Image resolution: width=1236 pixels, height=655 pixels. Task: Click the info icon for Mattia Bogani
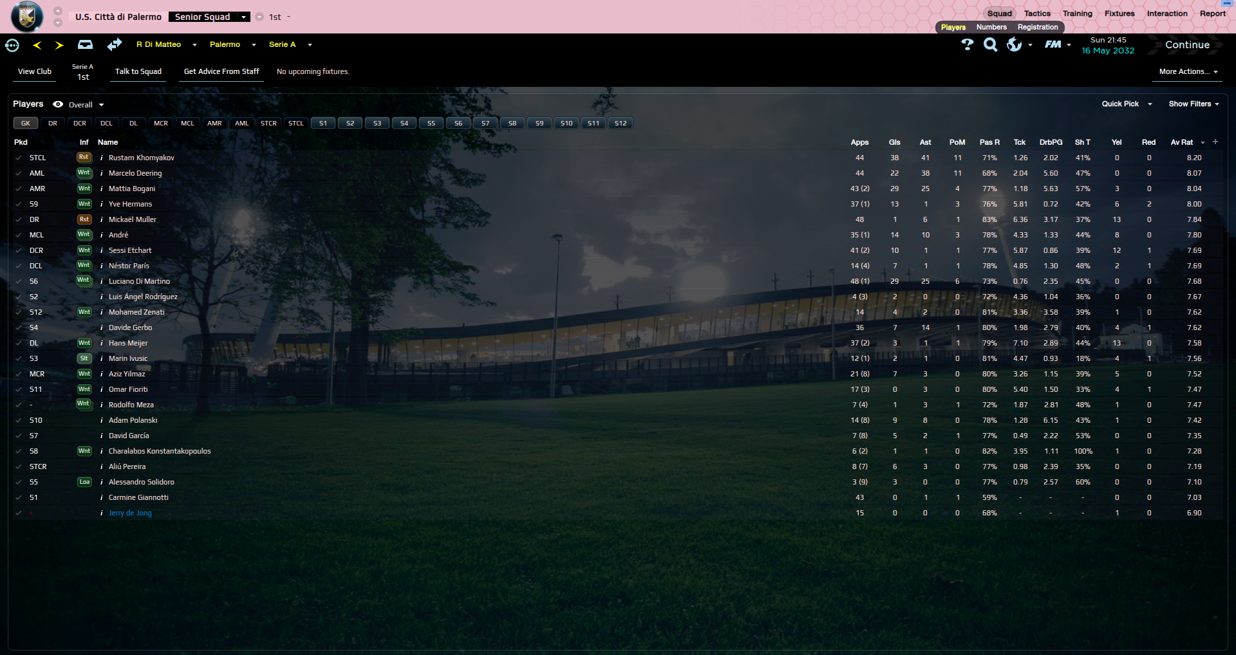tap(102, 189)
